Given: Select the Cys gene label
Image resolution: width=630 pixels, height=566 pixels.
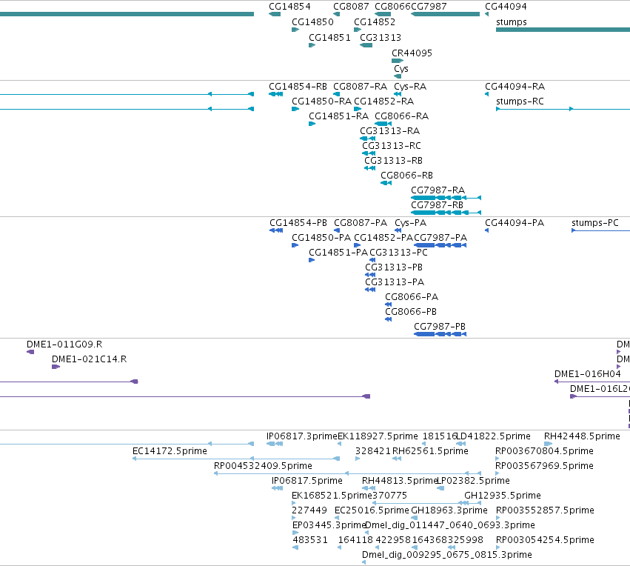Looking at the screenshot, I should [401, 69].
